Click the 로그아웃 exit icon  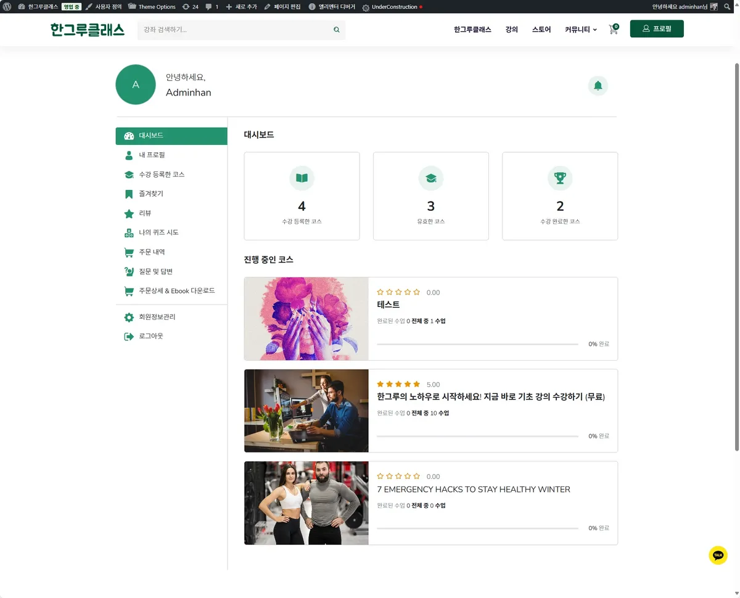(x=128, y=336)
